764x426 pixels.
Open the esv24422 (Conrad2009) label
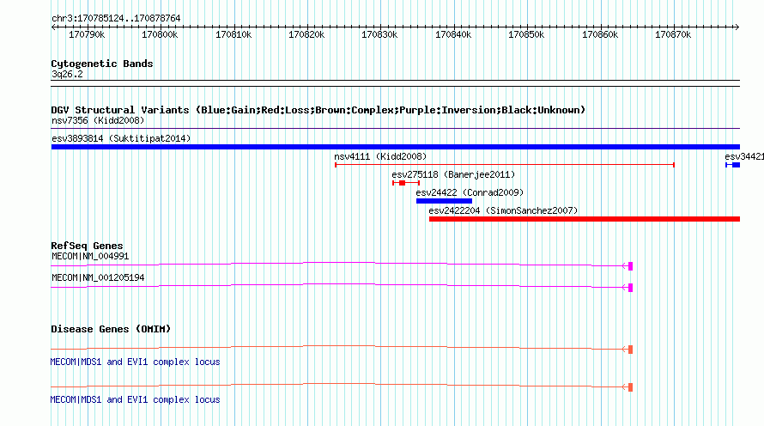(x=470, y=192)
